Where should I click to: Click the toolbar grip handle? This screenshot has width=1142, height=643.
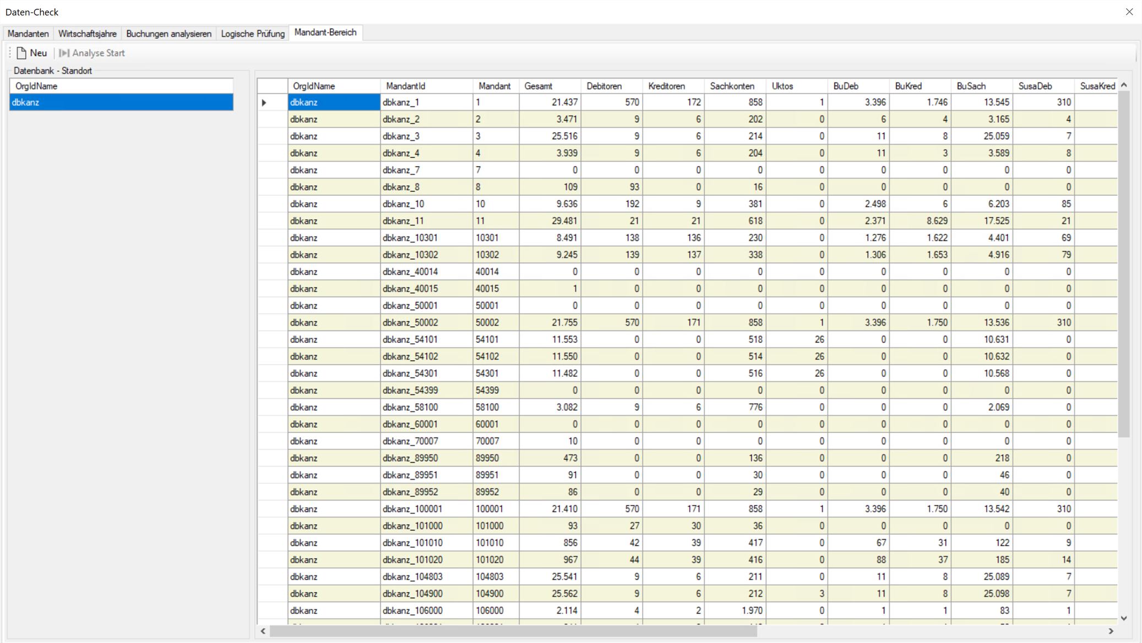(x=10, y=53)
